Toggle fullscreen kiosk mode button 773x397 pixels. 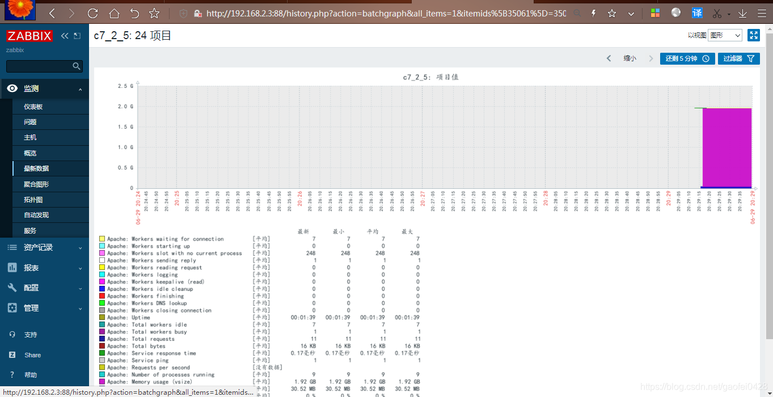(x=754, y=35)
